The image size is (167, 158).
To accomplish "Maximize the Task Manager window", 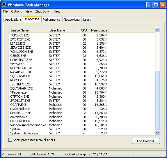I will tap(156, 5).
